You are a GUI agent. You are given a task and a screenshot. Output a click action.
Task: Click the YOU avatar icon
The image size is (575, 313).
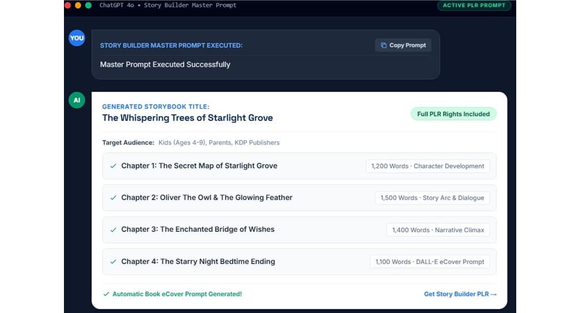pos(77,38)
